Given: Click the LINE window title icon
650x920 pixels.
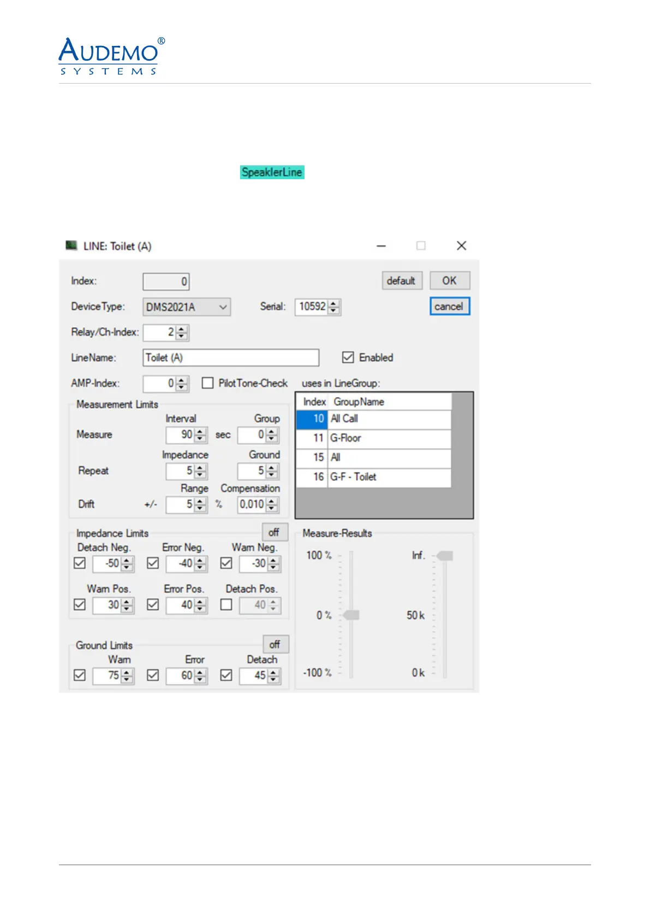Looking at the screenshot, I should click(x=71, y=245).
